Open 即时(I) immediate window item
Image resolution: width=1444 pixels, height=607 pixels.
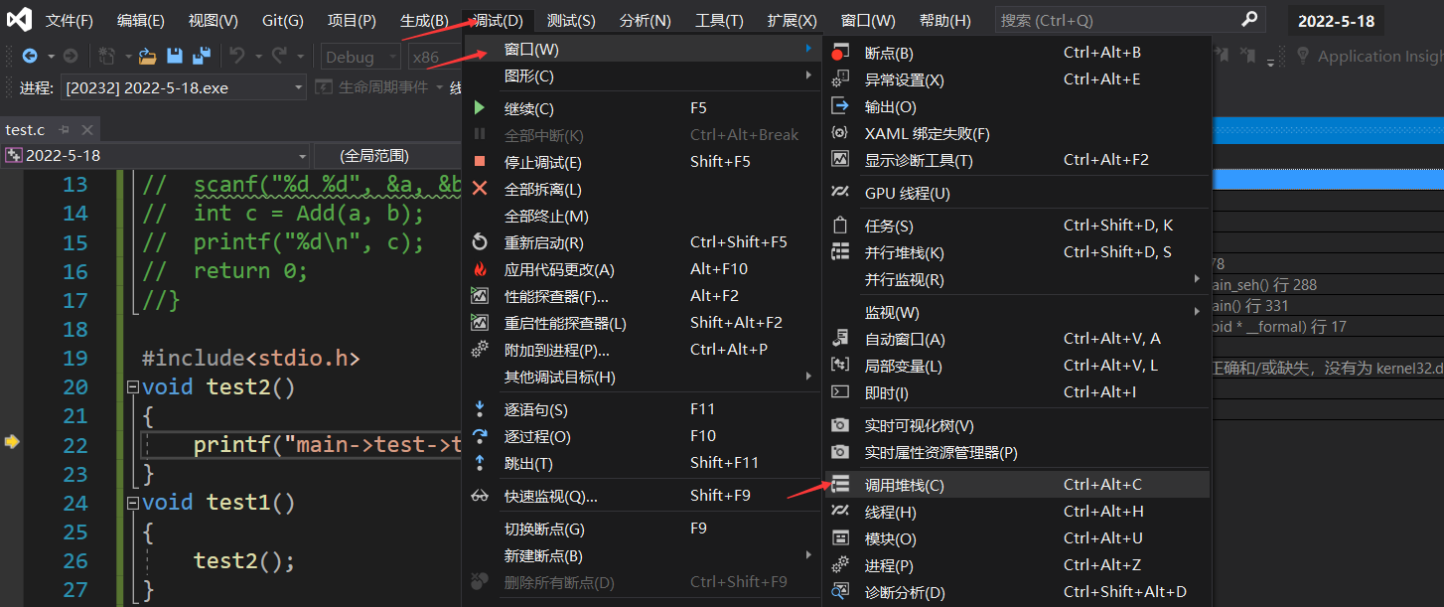[x=1018, y=392]
